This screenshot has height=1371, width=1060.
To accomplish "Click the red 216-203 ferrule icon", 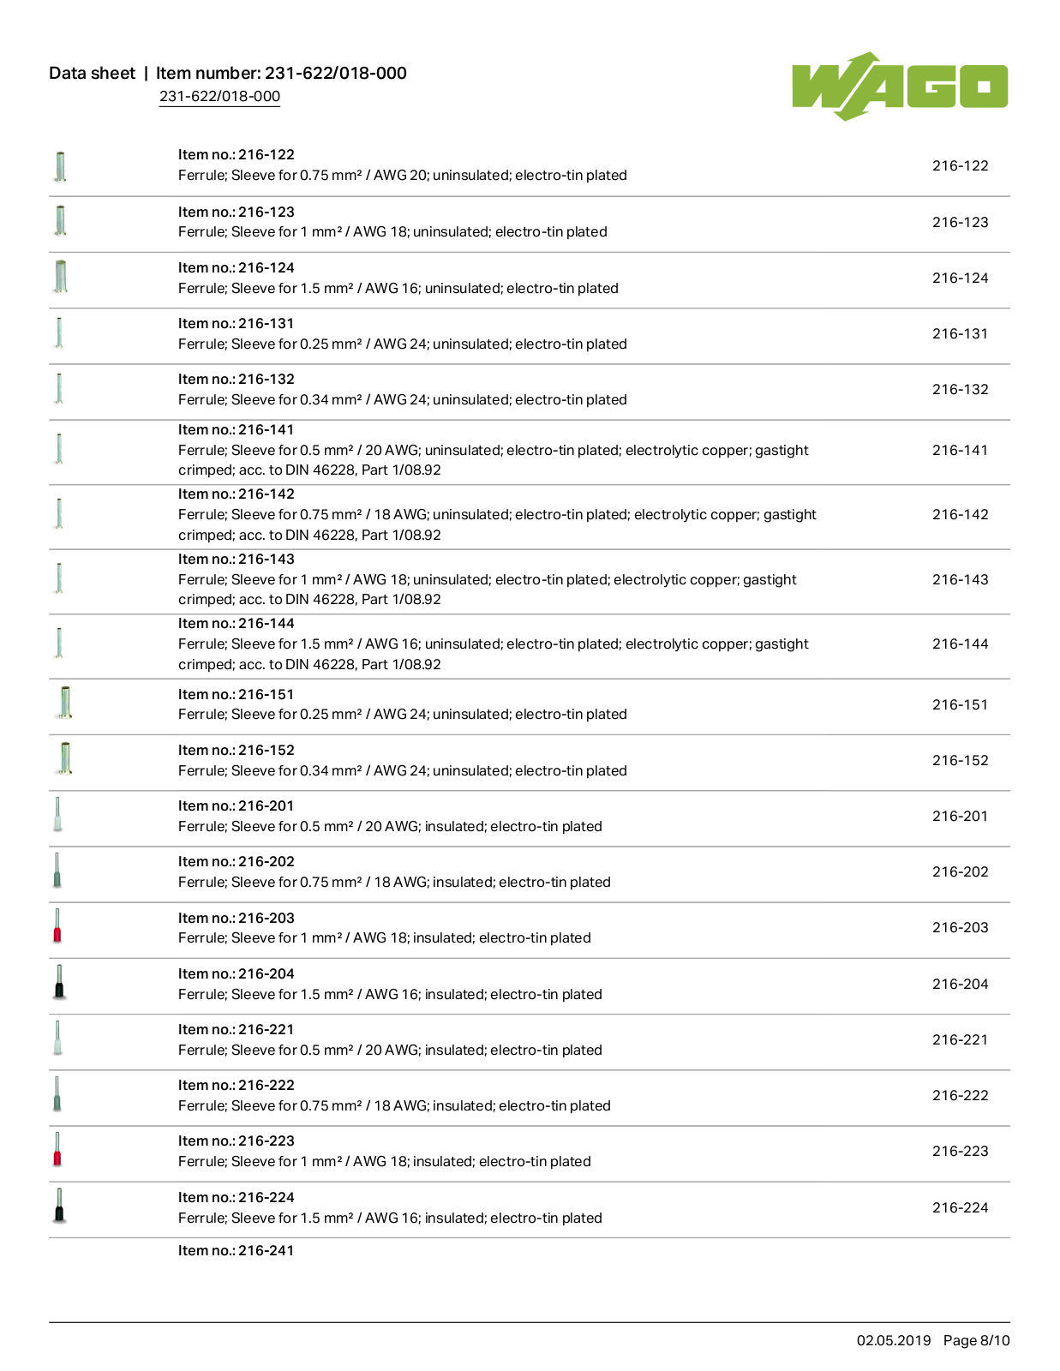I will tap(57, 926).
